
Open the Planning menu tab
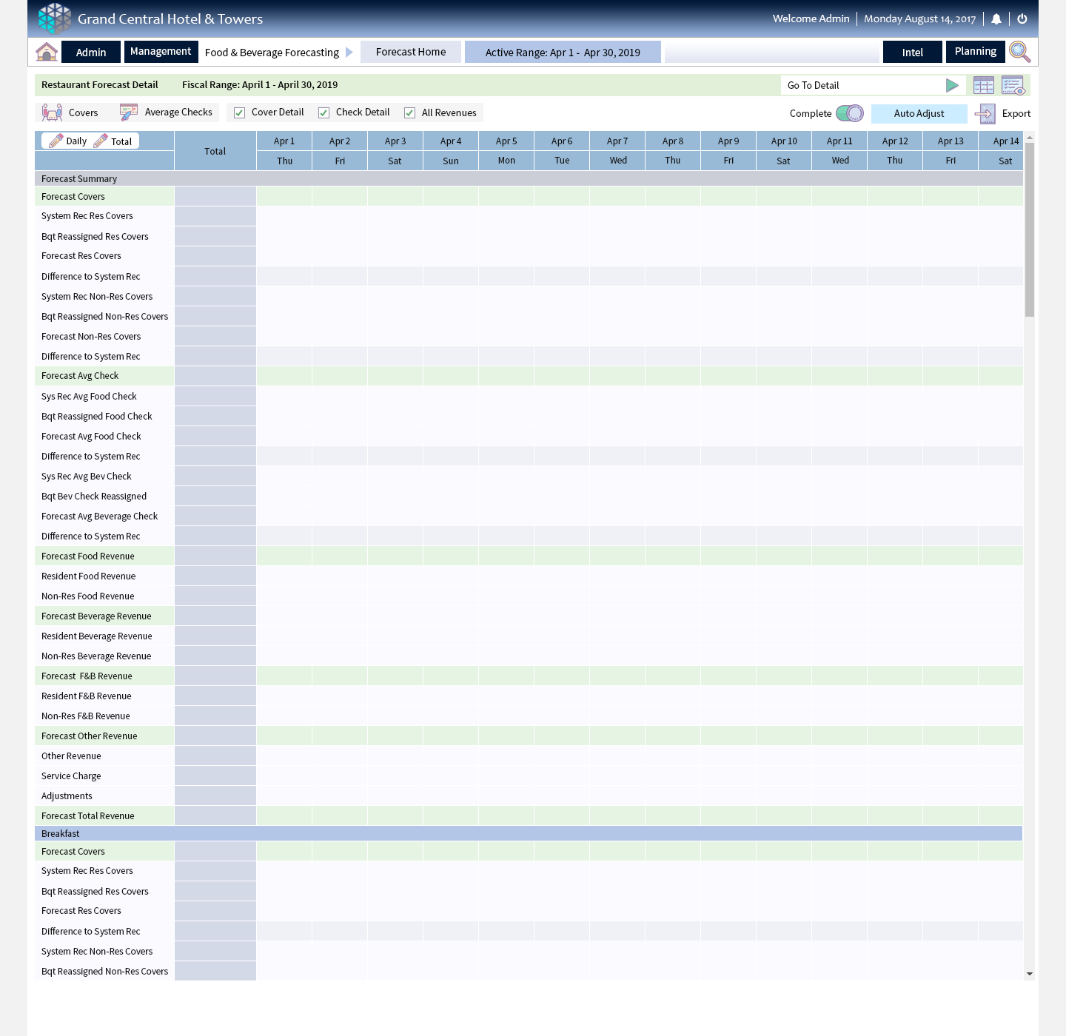(975, 51)
